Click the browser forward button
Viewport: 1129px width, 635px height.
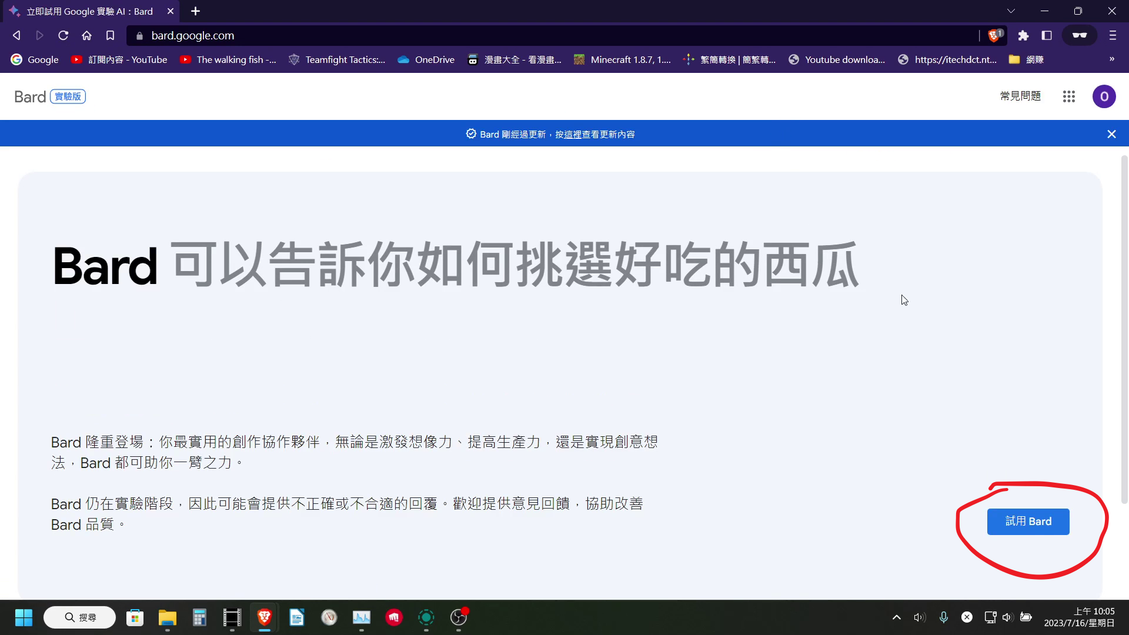pos(39,35)
